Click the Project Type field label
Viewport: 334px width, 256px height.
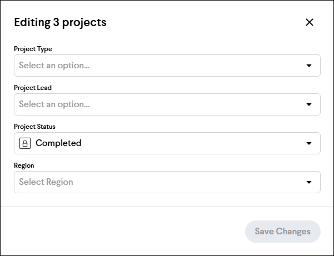[33, 49]
